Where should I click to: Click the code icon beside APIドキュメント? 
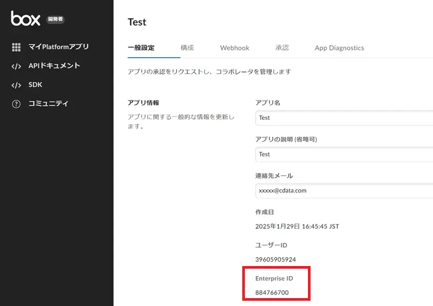pyautogui.click(x=16, y=66)
